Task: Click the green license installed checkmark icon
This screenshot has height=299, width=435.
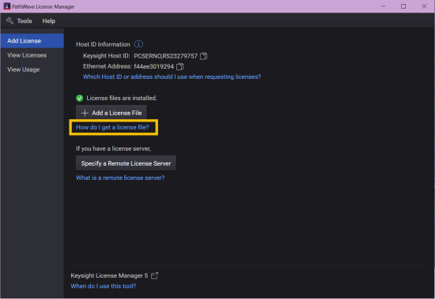Action: (x=80, y=98)
